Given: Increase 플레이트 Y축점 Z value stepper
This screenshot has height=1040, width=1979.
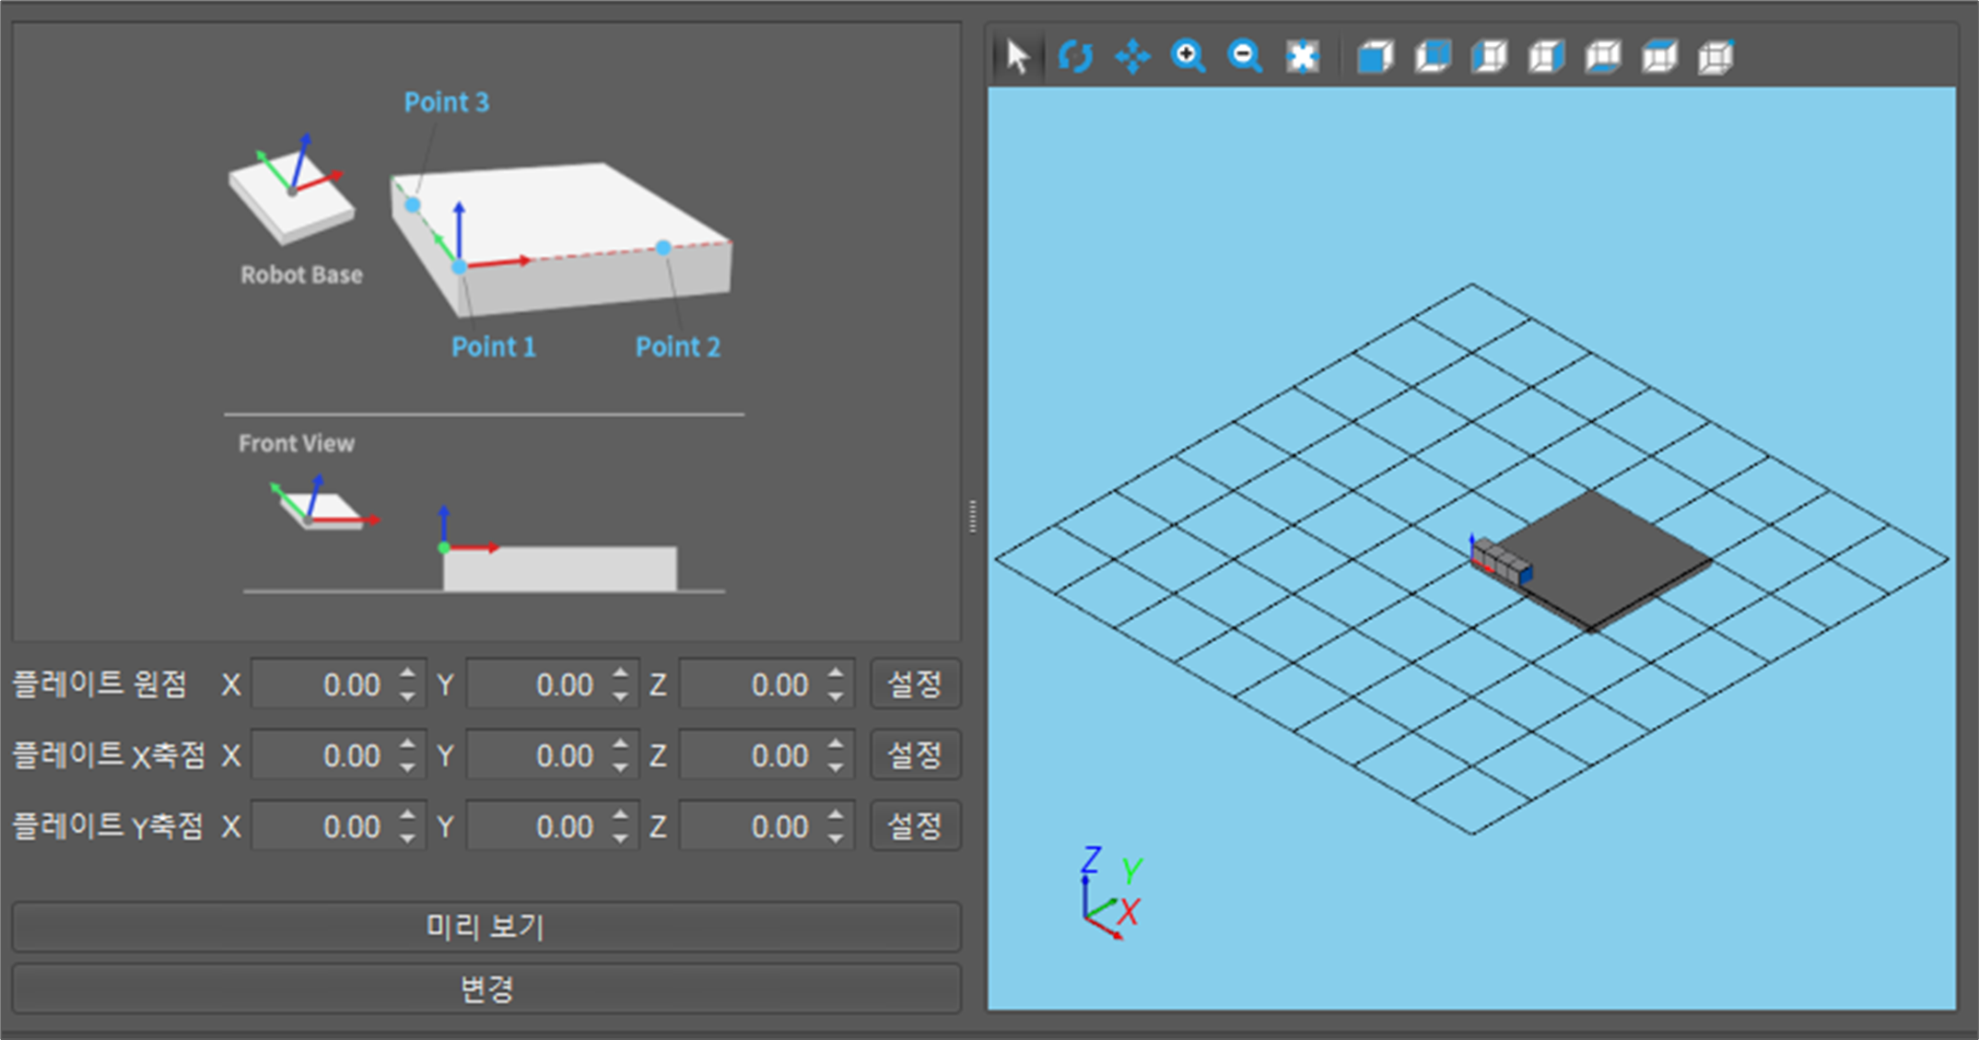Looking at the screenshot, I should point(835,816).
